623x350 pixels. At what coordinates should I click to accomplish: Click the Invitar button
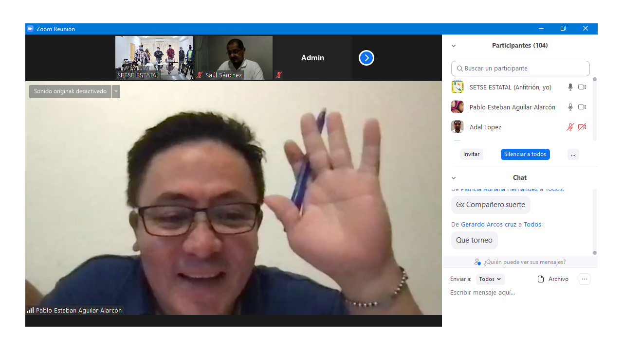(471, 154)
